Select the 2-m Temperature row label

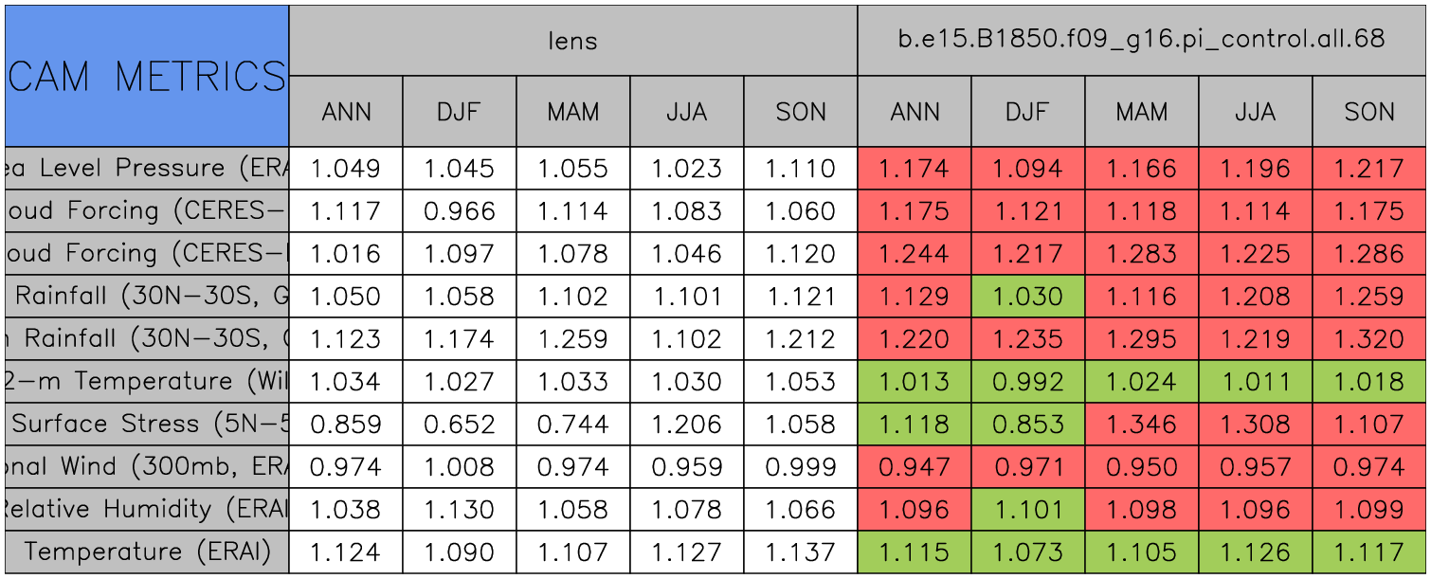pyautogui.click(x=146, y=382)
